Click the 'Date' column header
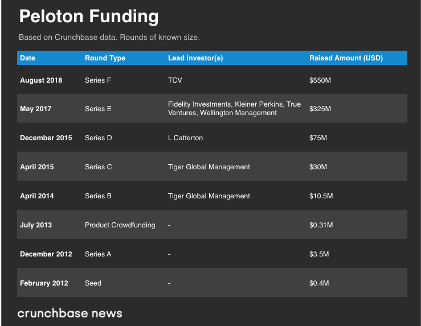 tap(28, 58)
